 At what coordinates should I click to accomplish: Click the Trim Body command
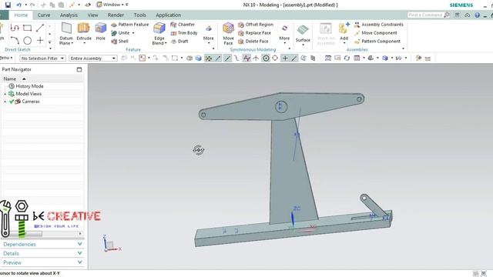[184, 33]
